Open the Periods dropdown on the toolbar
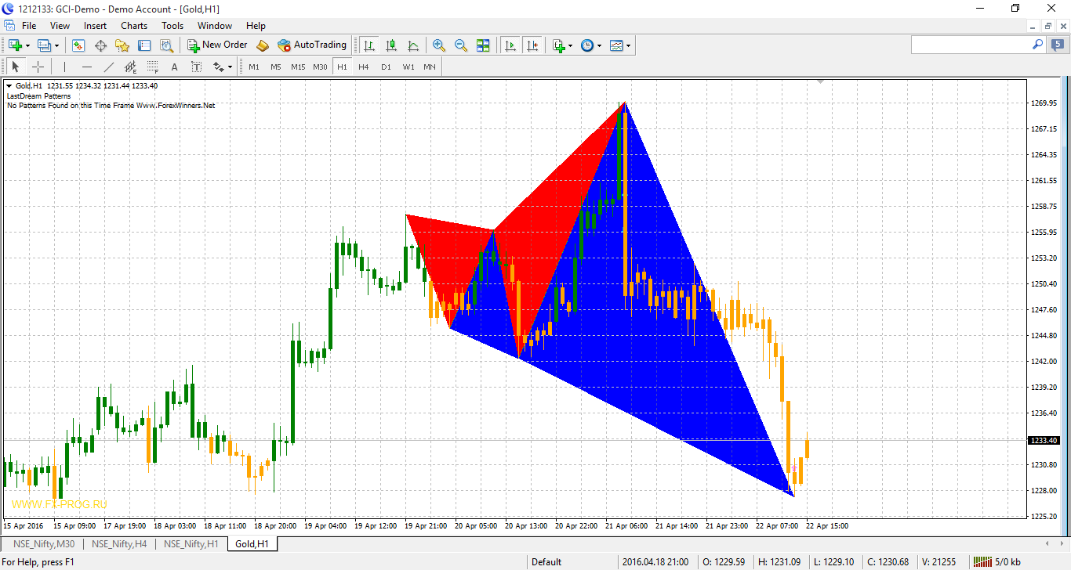Image resolution: width=1071 pixels, height=570 pixels. (590, 45)
